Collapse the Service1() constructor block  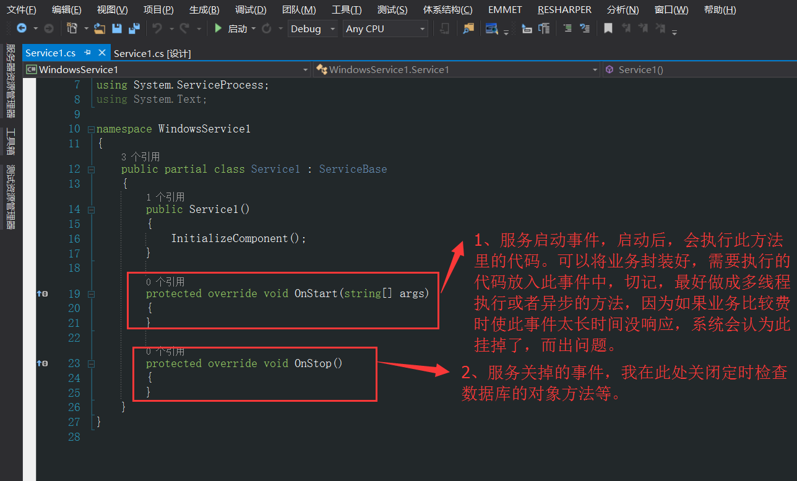tap(92, 209)
